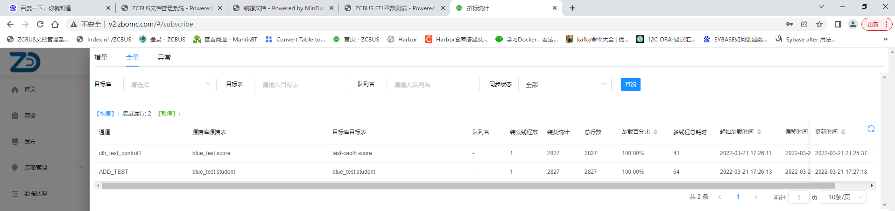This screenshot has width=895, height=211.
Task: Open the Harbor bookmark
Action: 402,39
